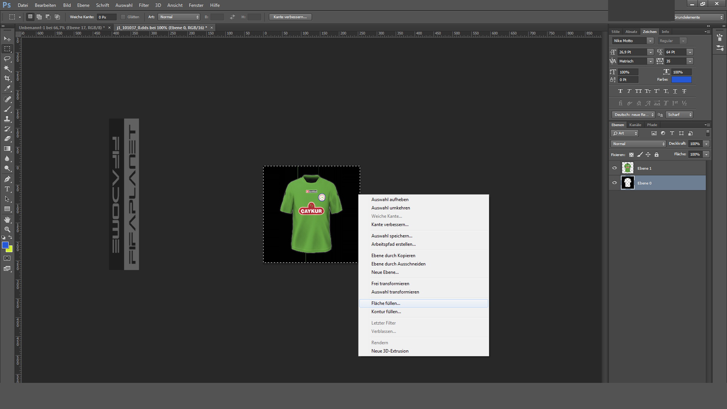This screenshot has height=409, width=727.
Task: Select the Zoom tool
Action: 7,229
